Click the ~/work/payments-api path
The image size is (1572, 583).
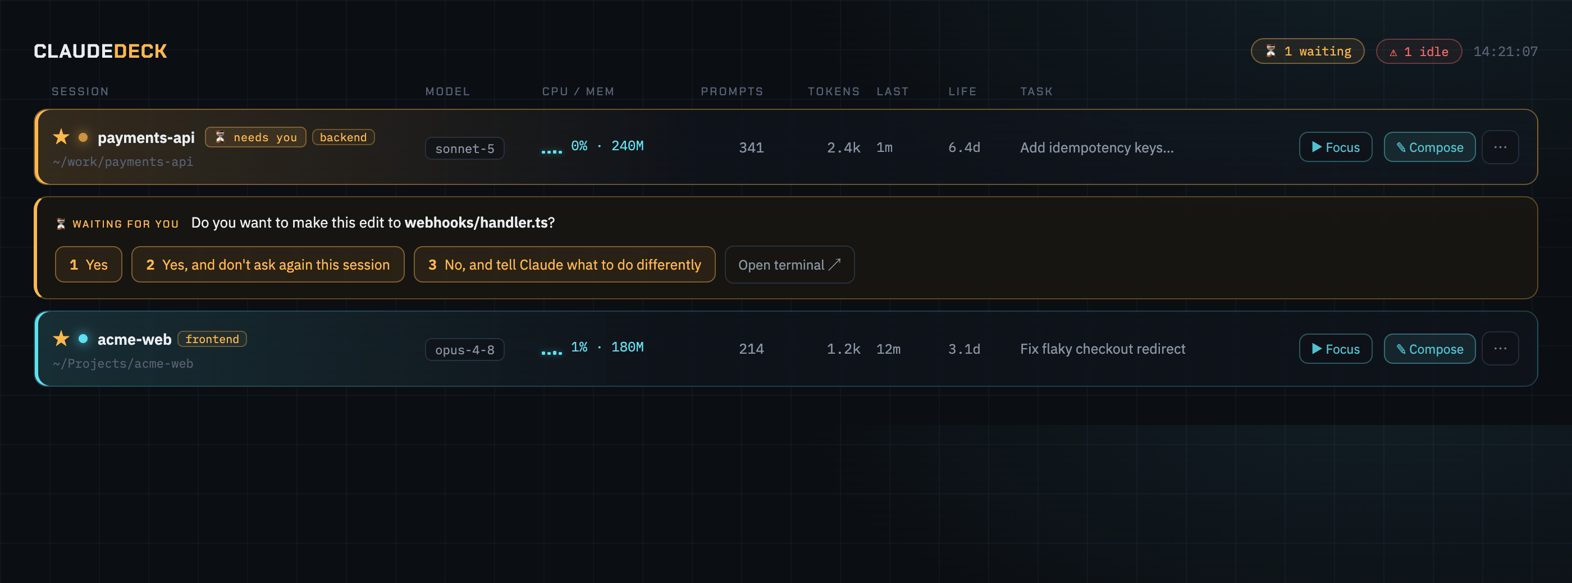(122, 162)
